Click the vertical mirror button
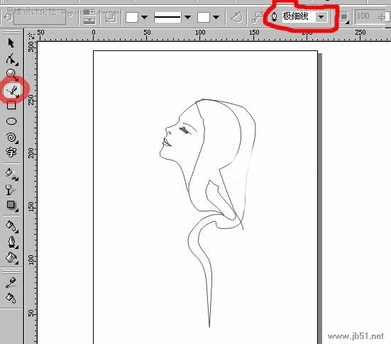391x344 pixels. pos(89,22)
